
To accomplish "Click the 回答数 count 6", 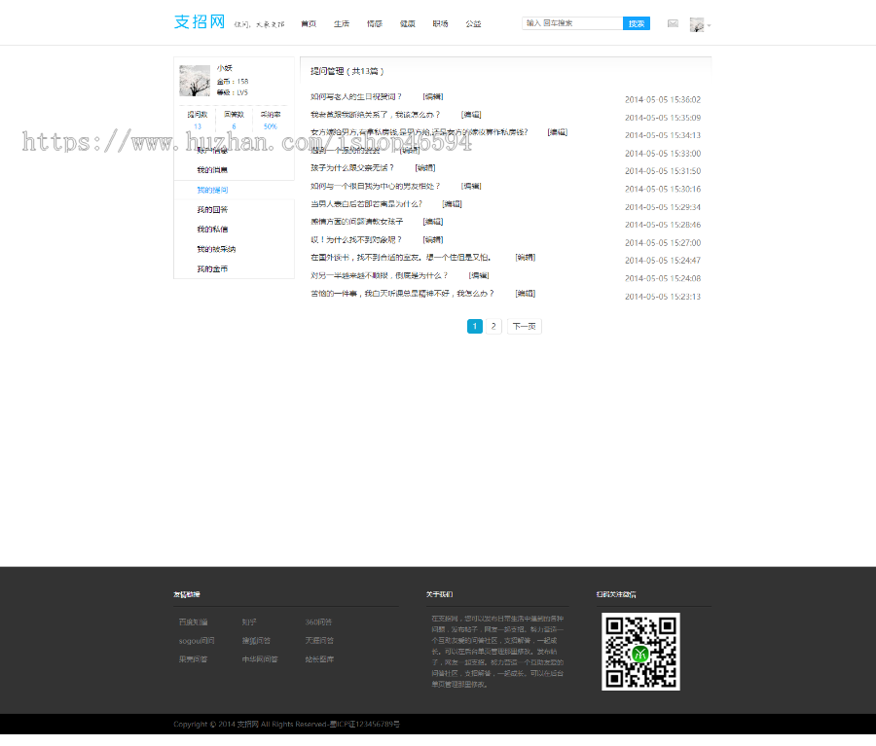I will pos(234,126).
